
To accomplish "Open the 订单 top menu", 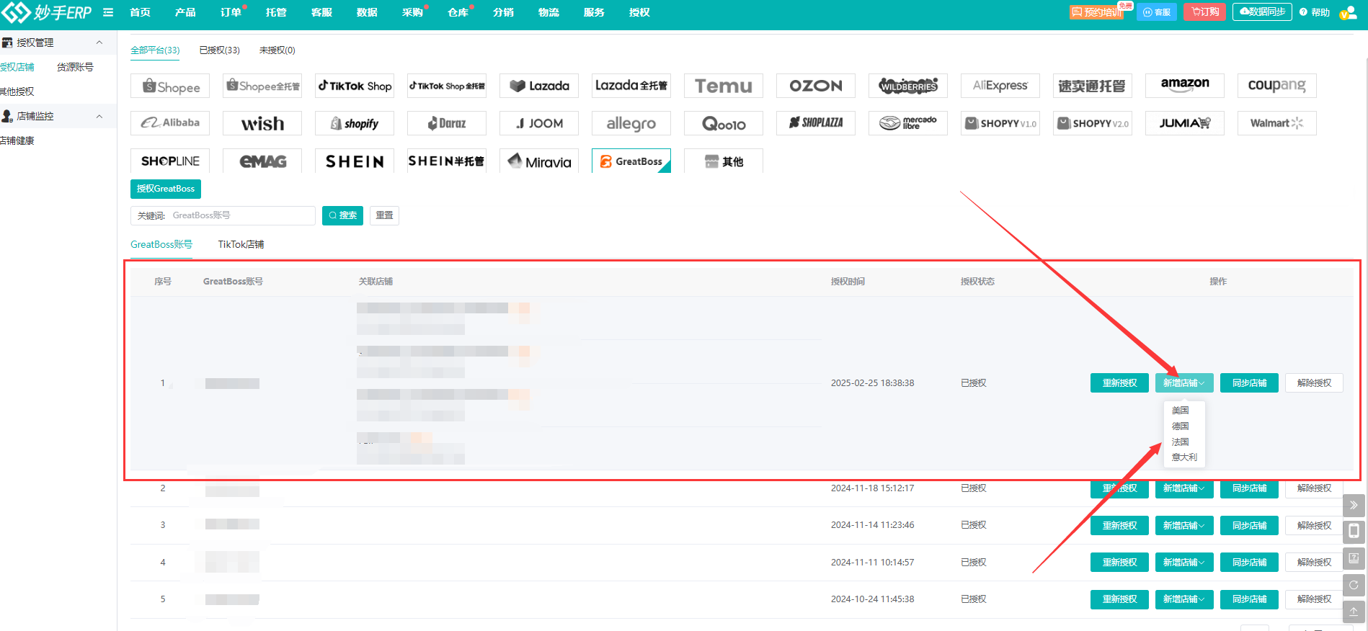I will click(231, 12).
